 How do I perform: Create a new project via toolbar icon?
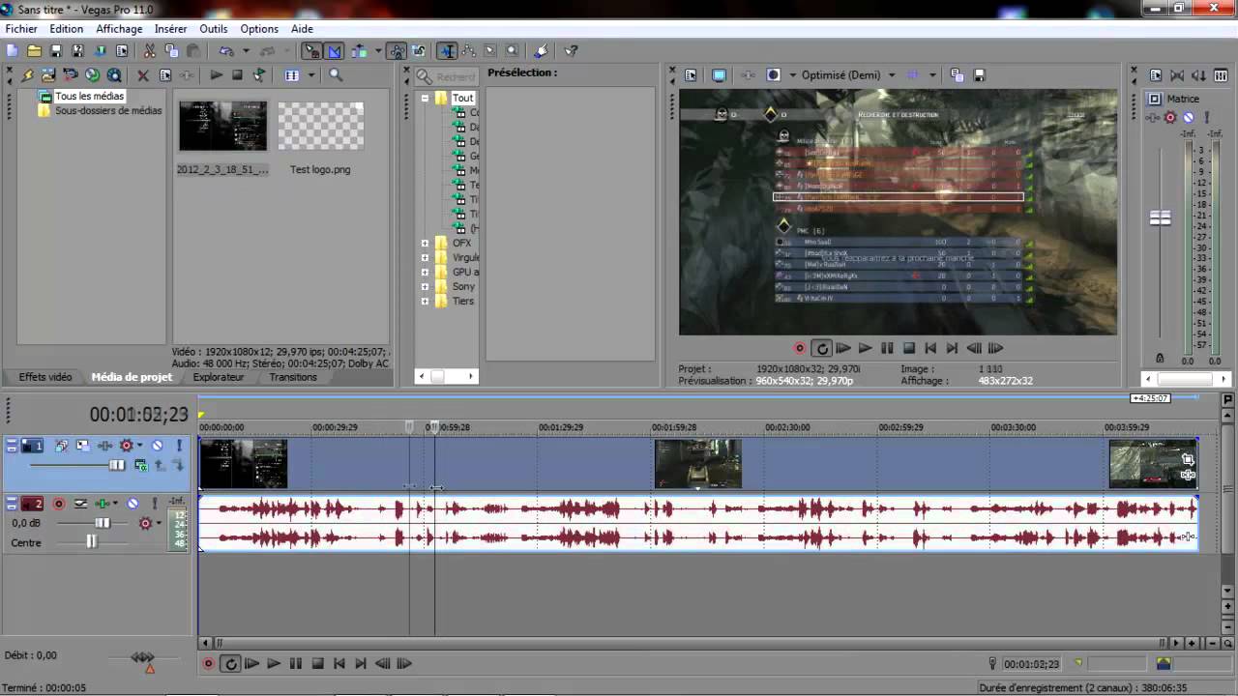pos(12,50)
